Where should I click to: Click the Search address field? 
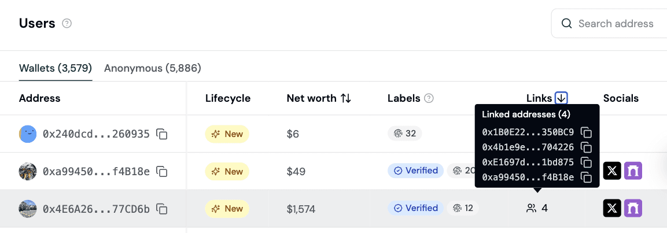(616, 24)
